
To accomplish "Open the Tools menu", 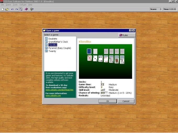I will pyautogui.click(x=15, y=5).
